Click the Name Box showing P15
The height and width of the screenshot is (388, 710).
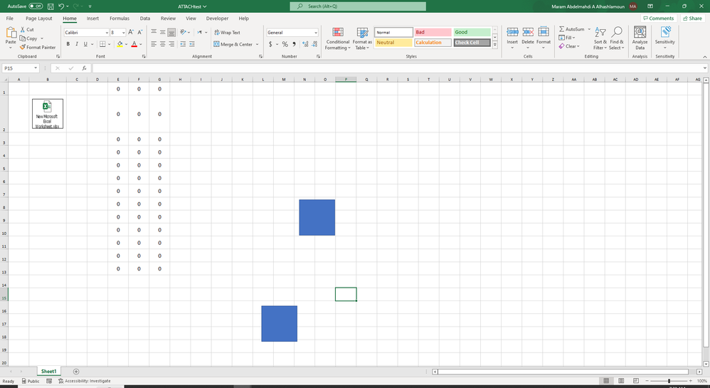coord(21,68)
